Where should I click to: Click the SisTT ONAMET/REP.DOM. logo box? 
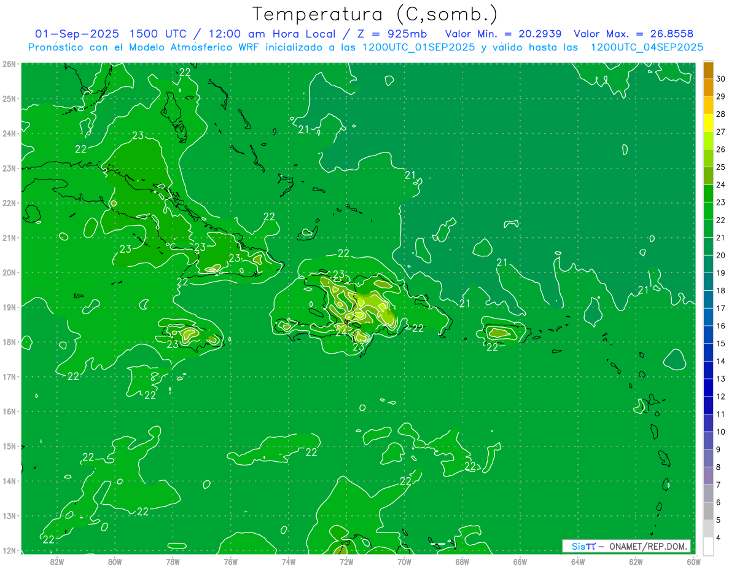[x=626, y=546]
